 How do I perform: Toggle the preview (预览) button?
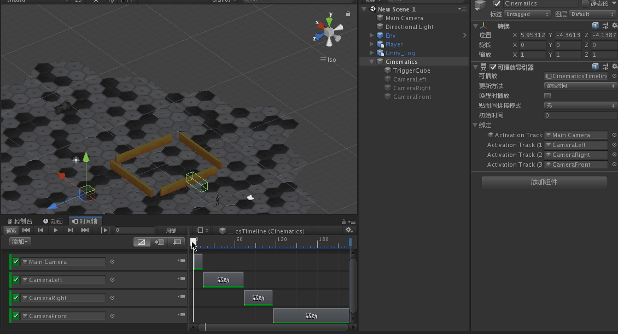tap(11, 231)
